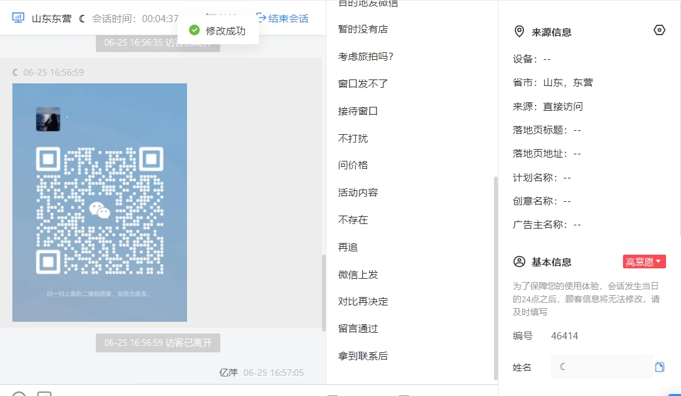Click the 姓名 input field
Viewport: 681px width, 396px height.
[601, 367]
